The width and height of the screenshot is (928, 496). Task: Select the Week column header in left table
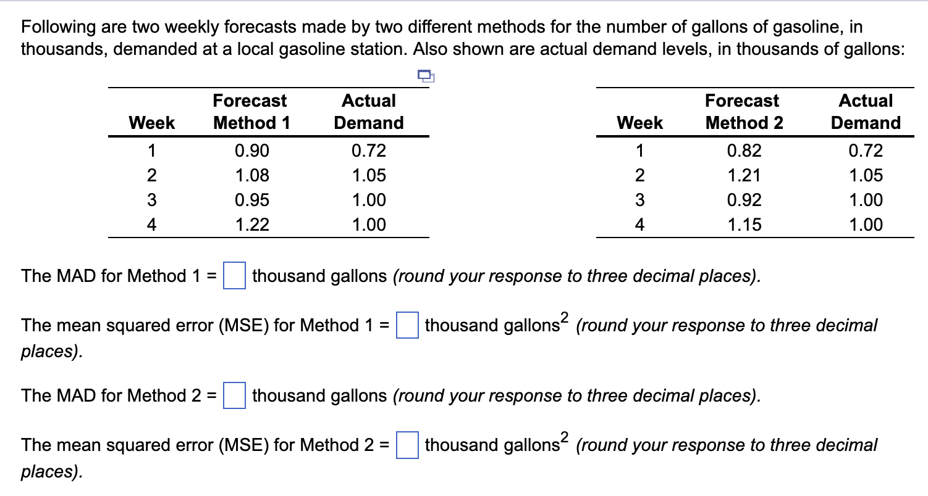(x=151, y=123)
